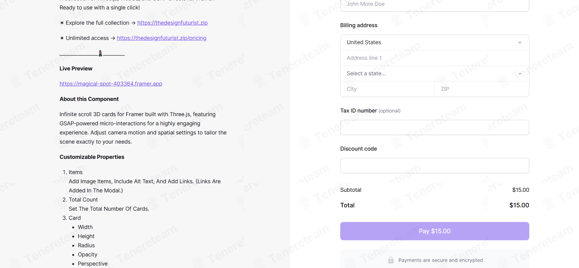Expand the Select a state dropdown
579x268 pixels.
tap(434, 73)
